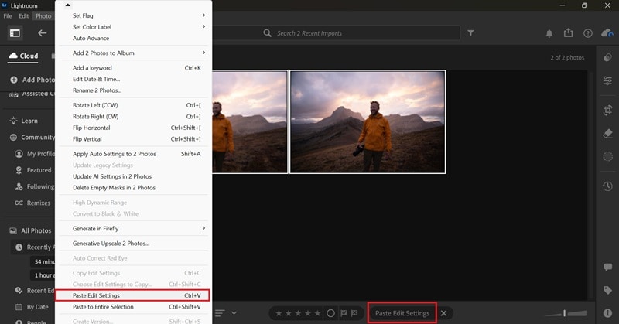Choose Paste Edit Settings menu item
The height and width of the screenshot is (324, 619).
(x=132, y=295)
